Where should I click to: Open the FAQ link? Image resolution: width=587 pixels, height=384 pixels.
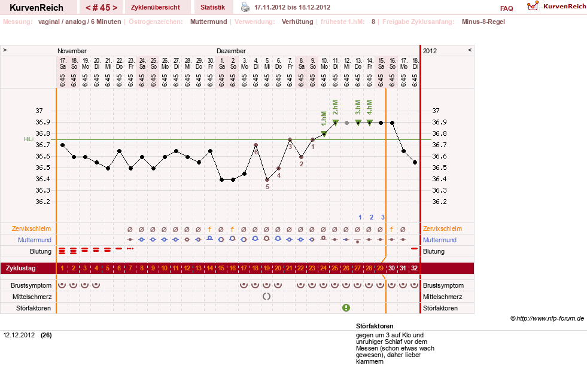point(506,8)
